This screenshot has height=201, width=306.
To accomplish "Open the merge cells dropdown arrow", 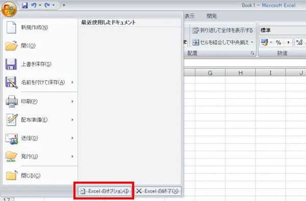I will [252, 42].
